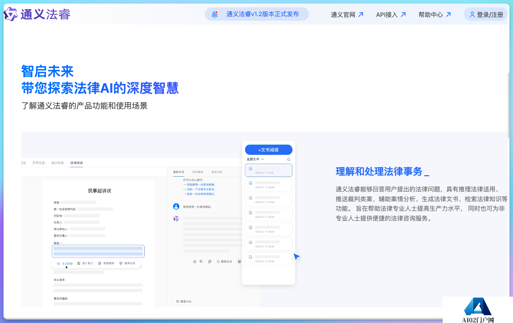Select the 智能对话 tab
This screenshot has height=323, width=513.
tap(178, 172)
